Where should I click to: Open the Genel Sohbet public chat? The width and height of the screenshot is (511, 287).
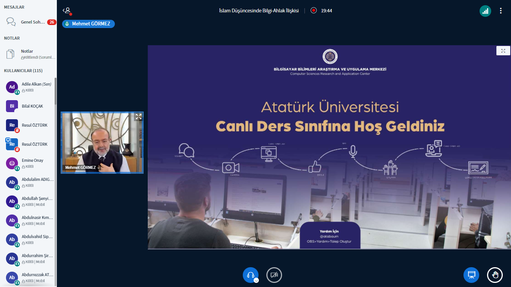[x=33, y=22]
